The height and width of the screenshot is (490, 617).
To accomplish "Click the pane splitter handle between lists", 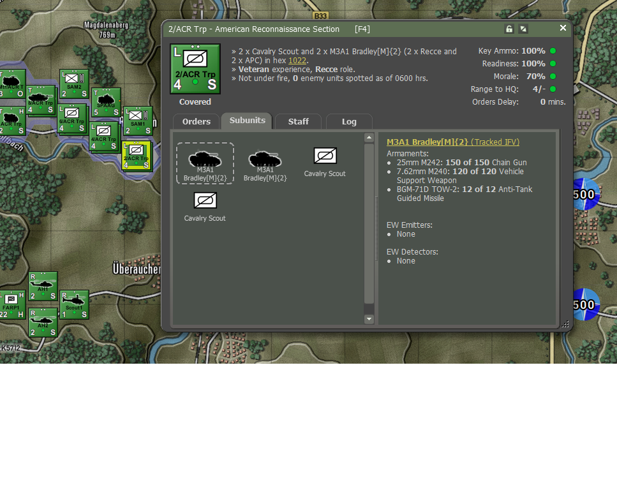I will coord(376,228).
